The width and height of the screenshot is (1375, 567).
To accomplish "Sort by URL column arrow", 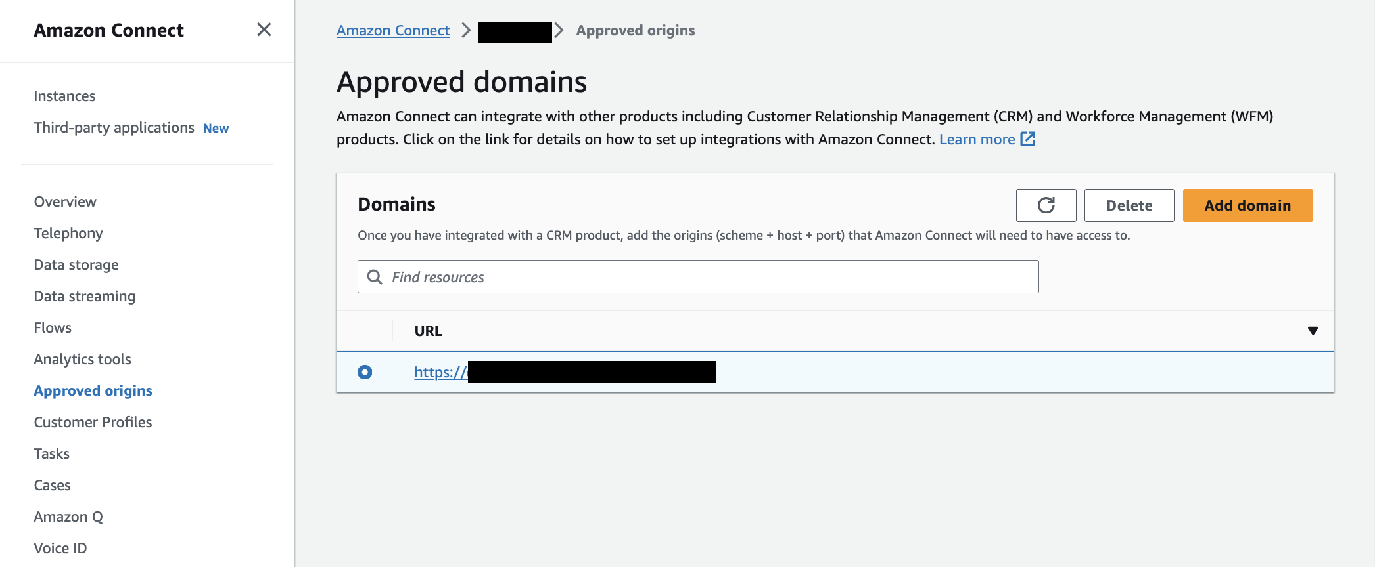I will pos(1313,331).
